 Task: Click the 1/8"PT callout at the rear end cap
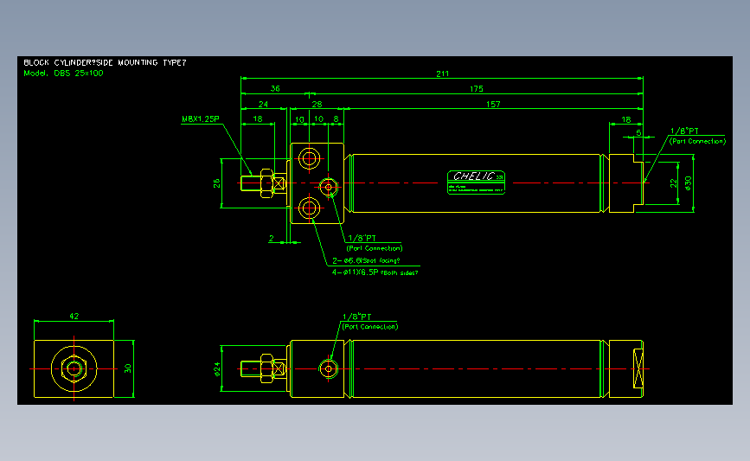684,131
